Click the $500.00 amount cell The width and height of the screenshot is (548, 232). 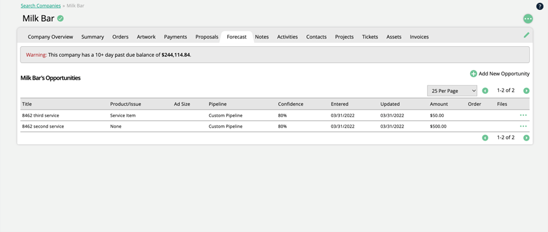[439, 127]
